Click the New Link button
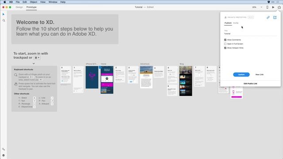This screenshot has width=283, height=159. click(260, 75)
